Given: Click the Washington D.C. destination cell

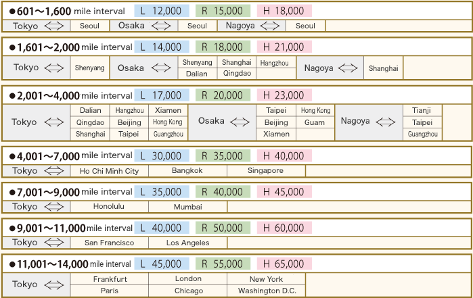Looking at the screenshot, I should click(x=267, y=291).
